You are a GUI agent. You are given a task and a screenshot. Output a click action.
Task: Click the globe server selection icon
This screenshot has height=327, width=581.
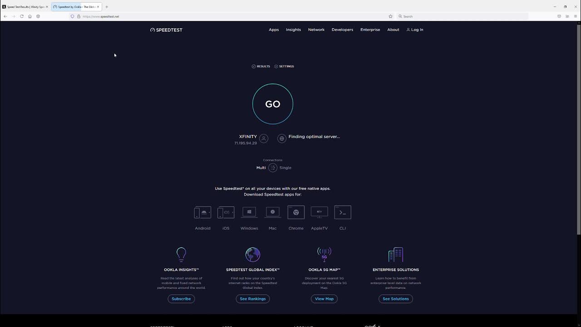pyautogui.click(x=282, y=139)
